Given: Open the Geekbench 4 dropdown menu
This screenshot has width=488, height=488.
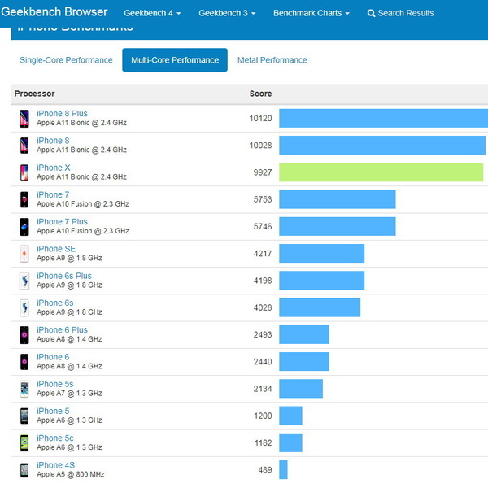Looking at the screenshot, I should (x=152, y=14).
